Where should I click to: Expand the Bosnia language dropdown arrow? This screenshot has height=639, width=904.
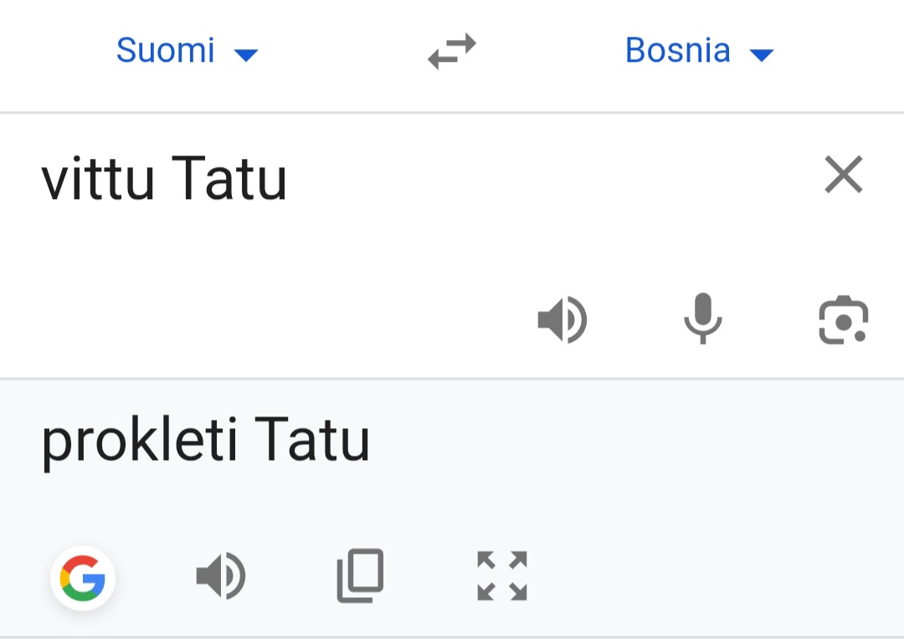tap(761, 55)
